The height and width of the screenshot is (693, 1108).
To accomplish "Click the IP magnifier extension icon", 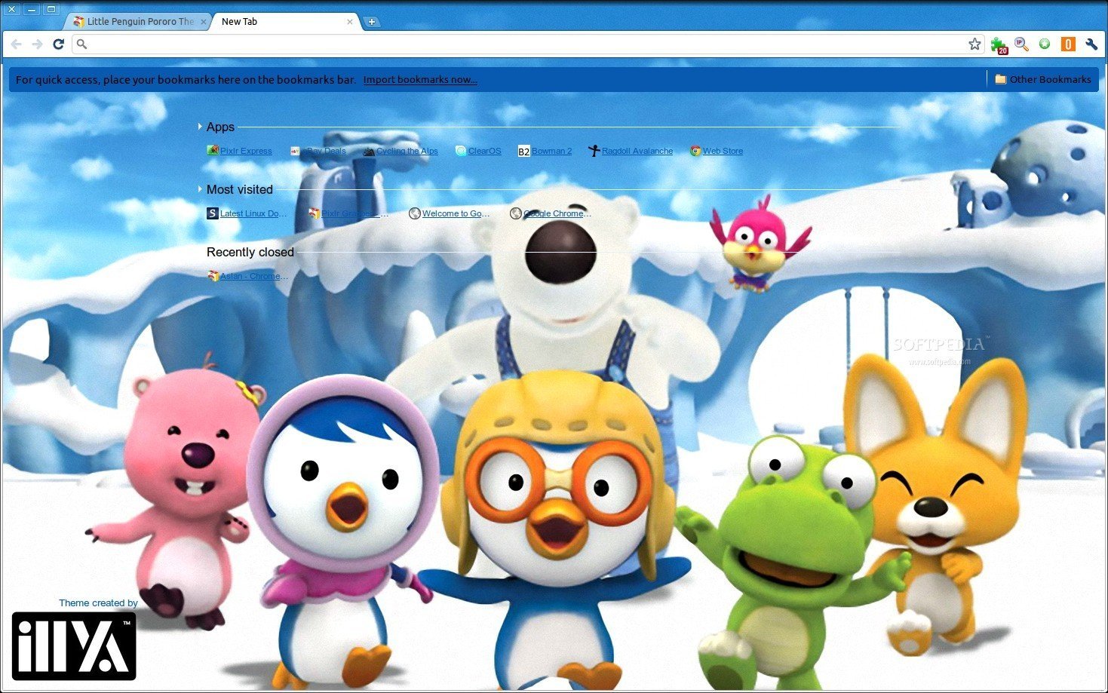I will (x=1021, y=44).
